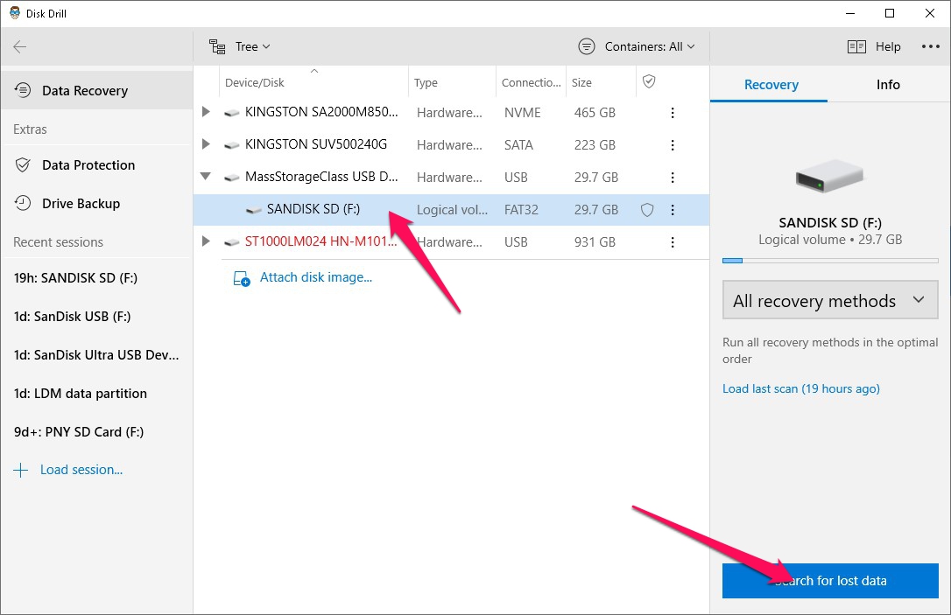
Task: Open recent session 1d: SanDisk USB (F:)
Action: click(72, 317)
